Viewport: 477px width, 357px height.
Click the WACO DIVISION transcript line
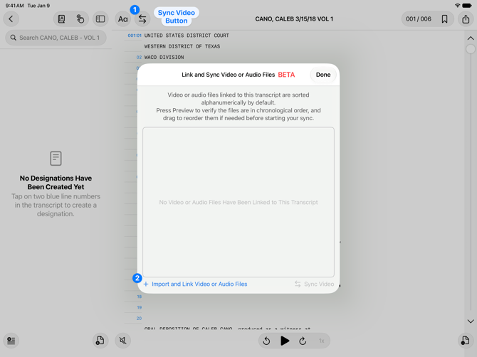coord(164,57)
